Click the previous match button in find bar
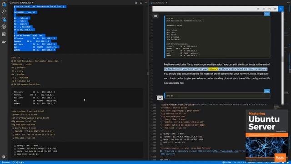Screen dimensions: 291x164 pyautogui.click(x=258, y=9)
